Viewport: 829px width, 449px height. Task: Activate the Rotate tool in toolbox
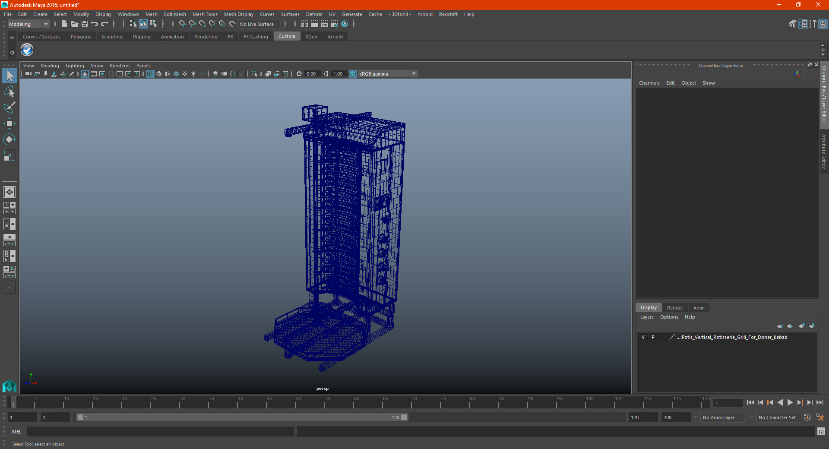coord(9,139)
